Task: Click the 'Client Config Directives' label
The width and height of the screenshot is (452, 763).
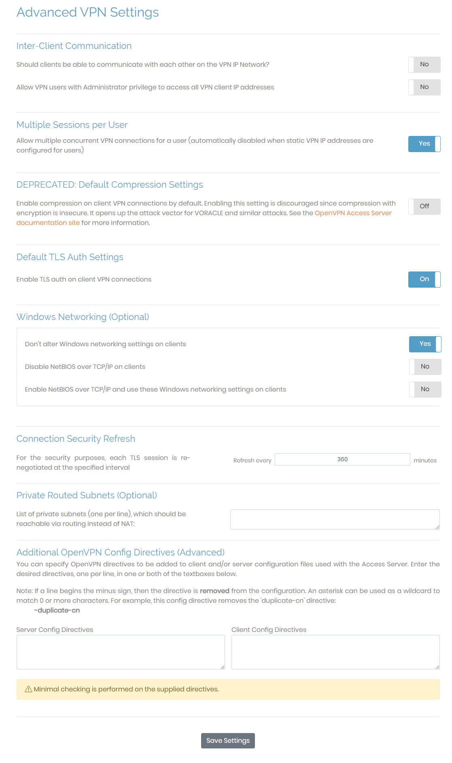Action: (x=269, y=630)
